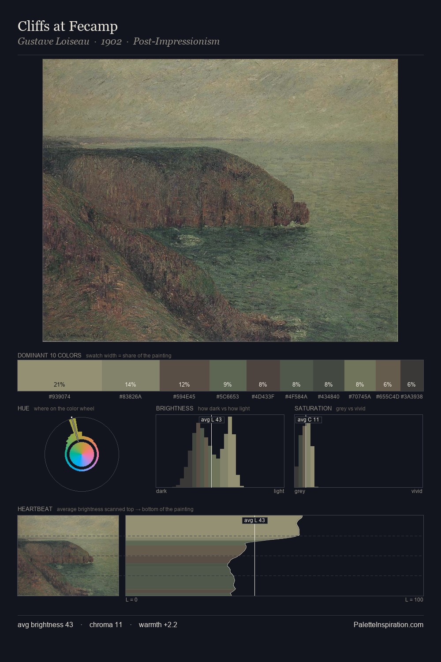Click the 'avg C 11' saturation label
This screenshot has height=662, width=441.
pyautogui.click(x=308, y=420)
